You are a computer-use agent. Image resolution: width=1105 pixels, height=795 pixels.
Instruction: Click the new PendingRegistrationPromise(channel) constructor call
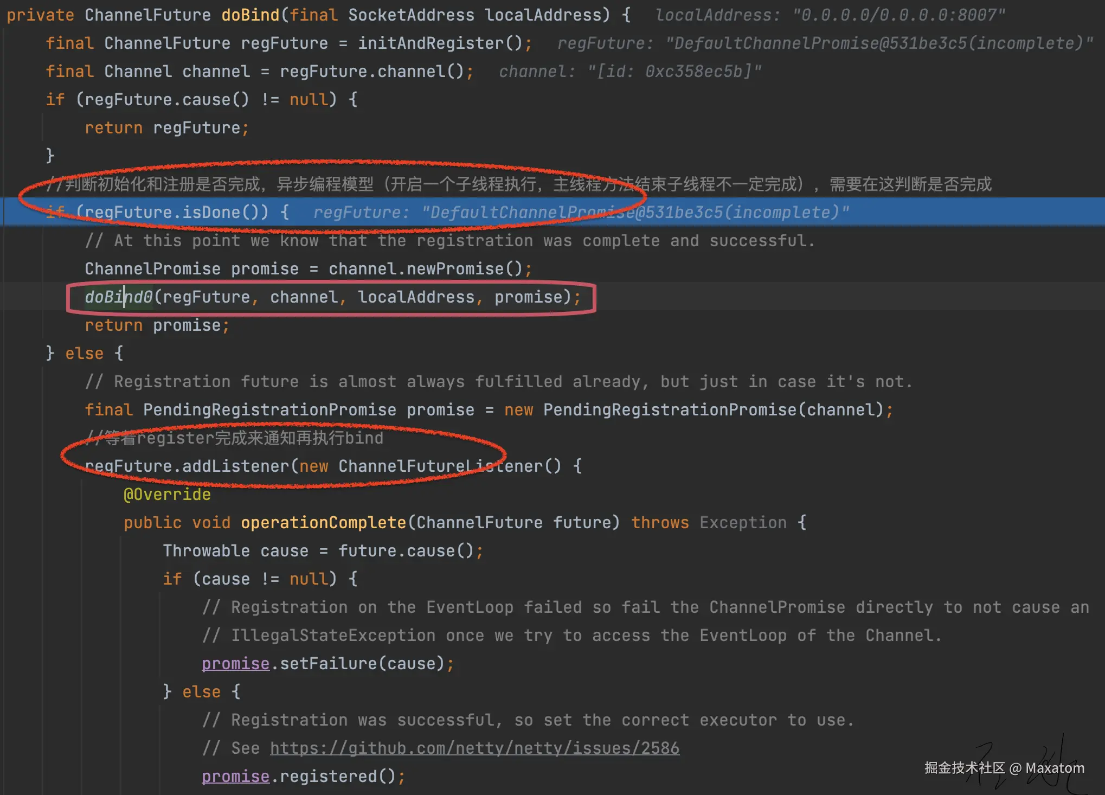tap(694, 409)
